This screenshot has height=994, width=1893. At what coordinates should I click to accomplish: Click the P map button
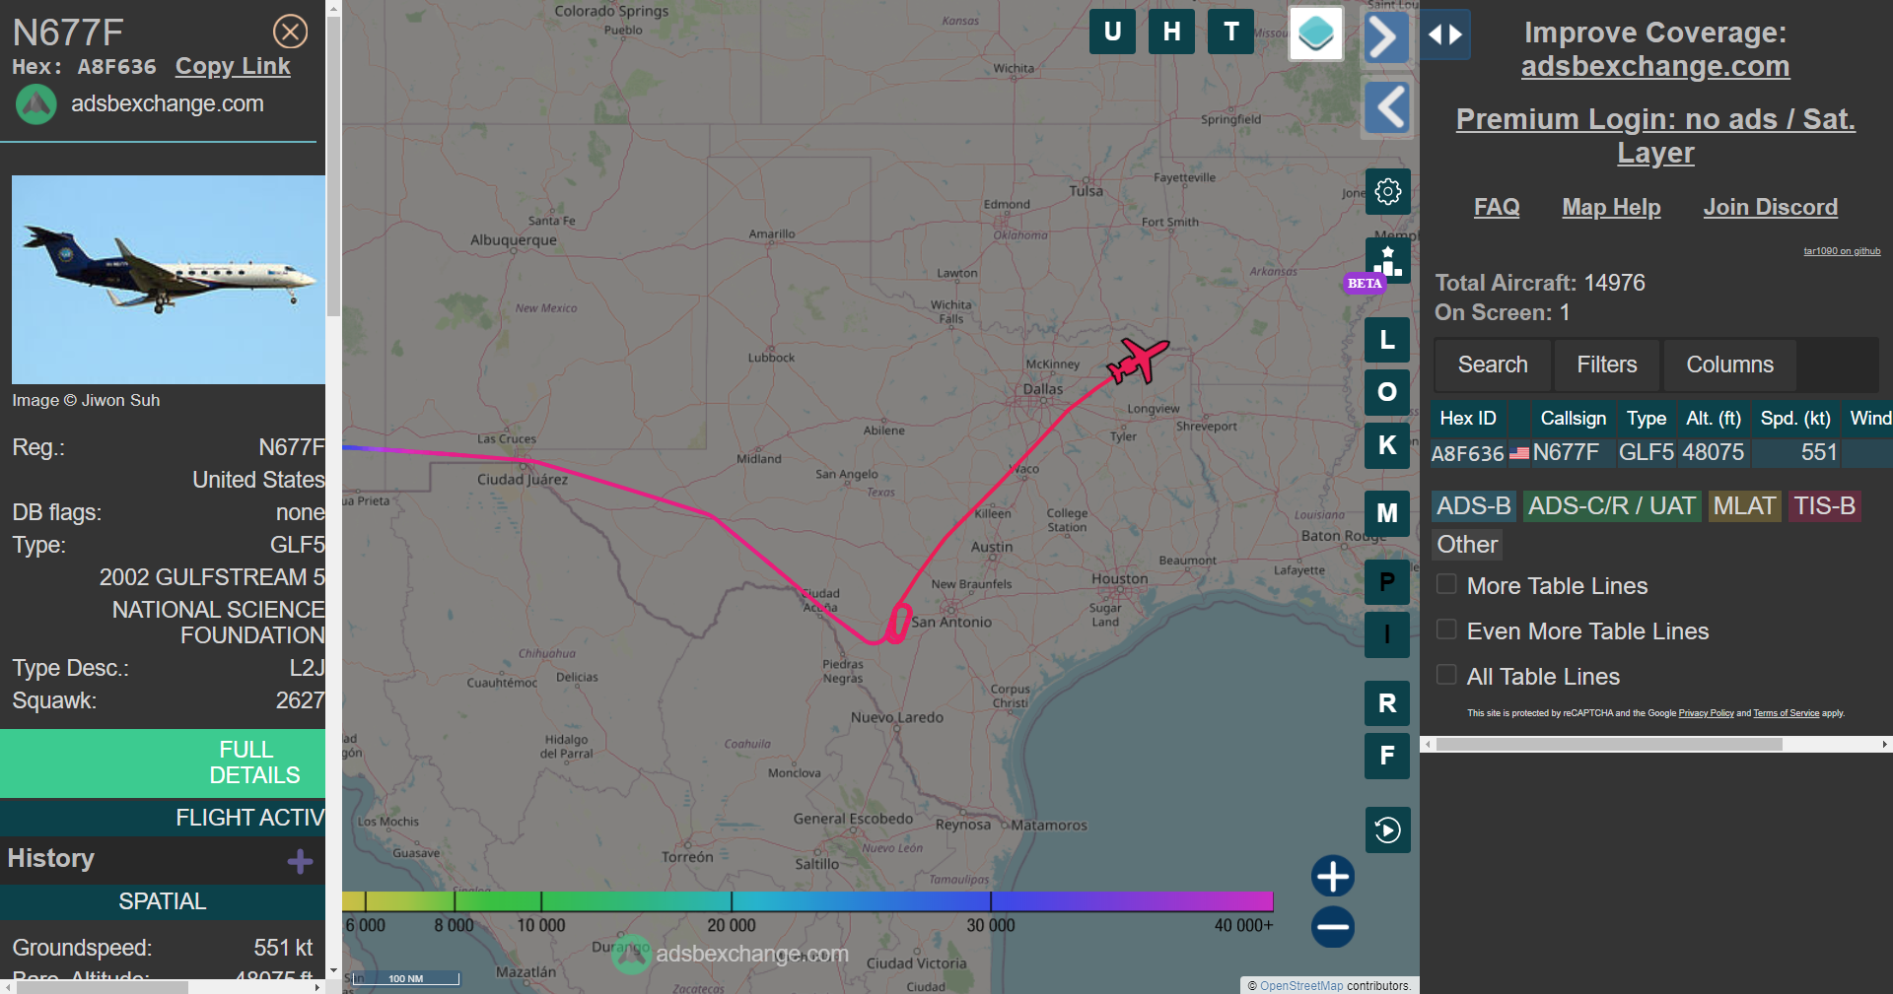click(1387, 581)
